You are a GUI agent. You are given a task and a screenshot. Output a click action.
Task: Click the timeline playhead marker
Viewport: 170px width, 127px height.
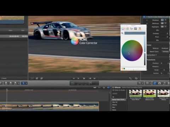[x=7, y=90]
